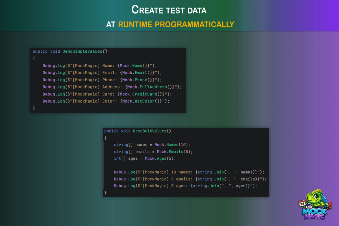The height and width of the screenshot is (226, 339).
Task: Click the Debug.Log line with "5 emails:"
Action: point(190,179)
